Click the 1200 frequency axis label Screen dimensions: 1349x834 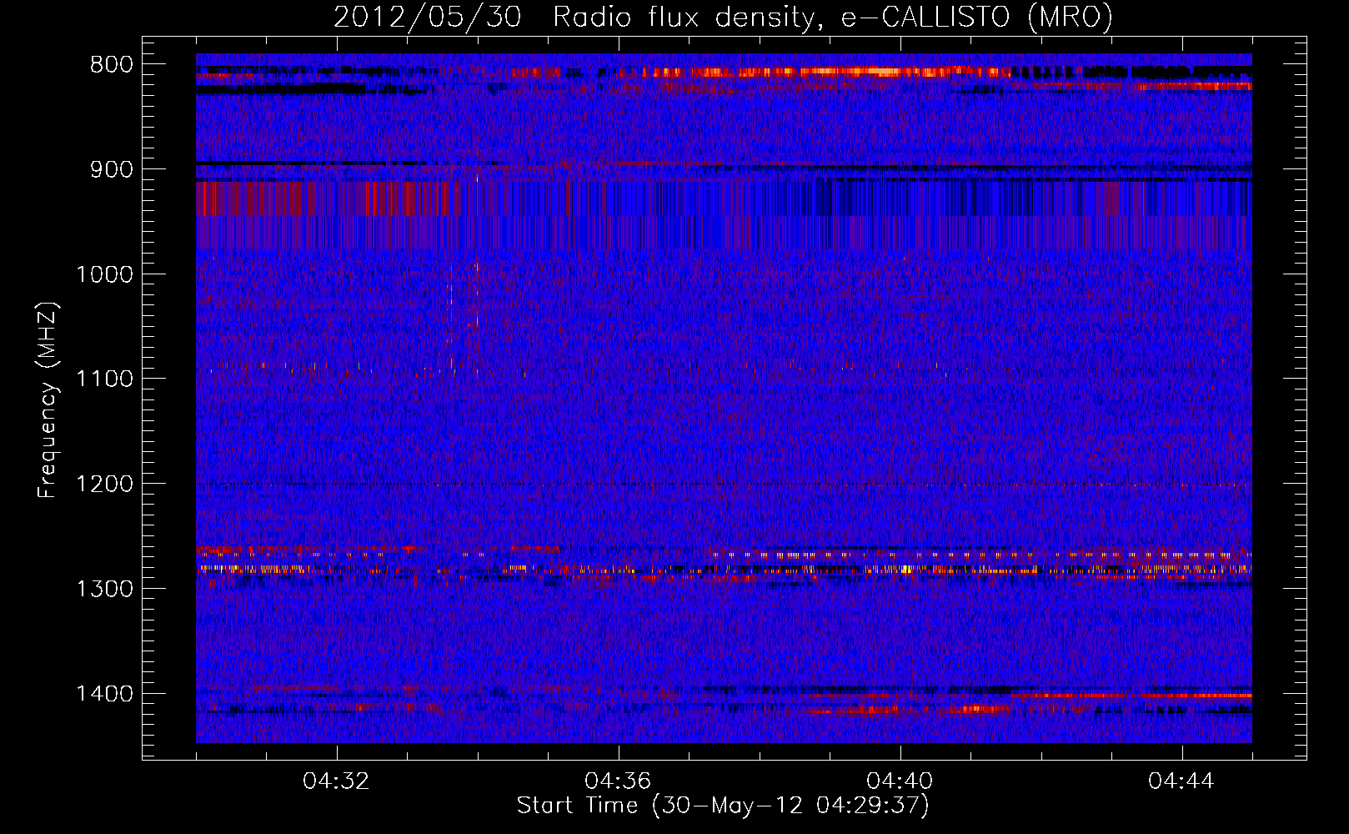104,484
